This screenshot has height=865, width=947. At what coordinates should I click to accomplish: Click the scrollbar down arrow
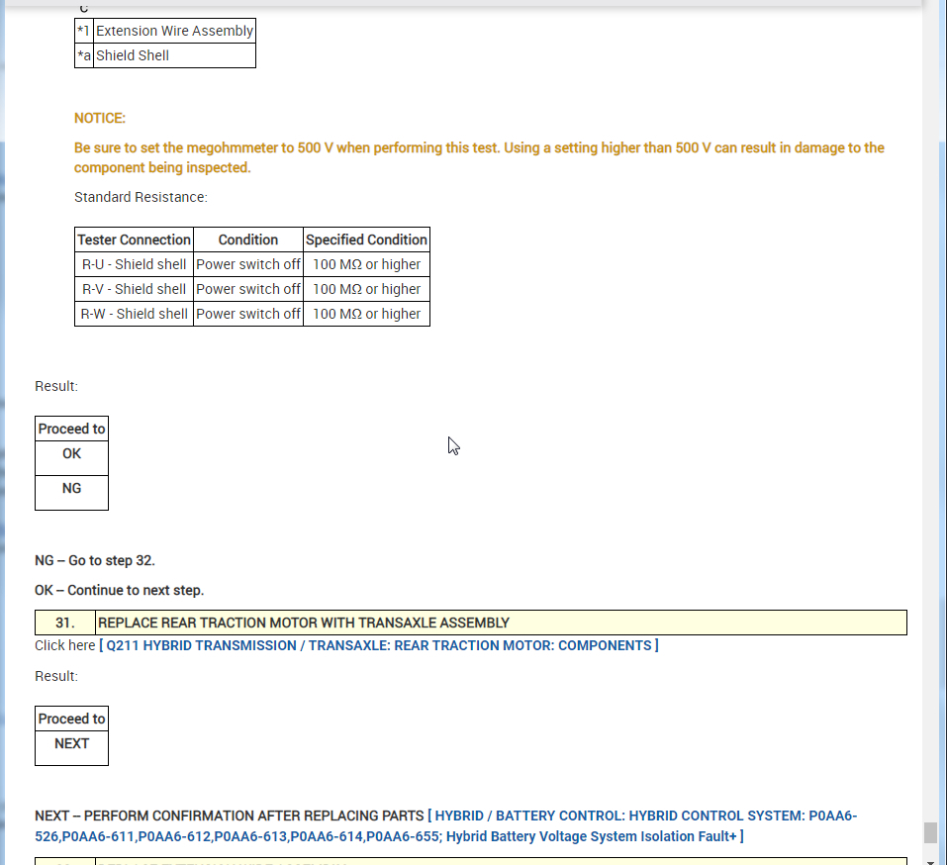pos(930,861)
